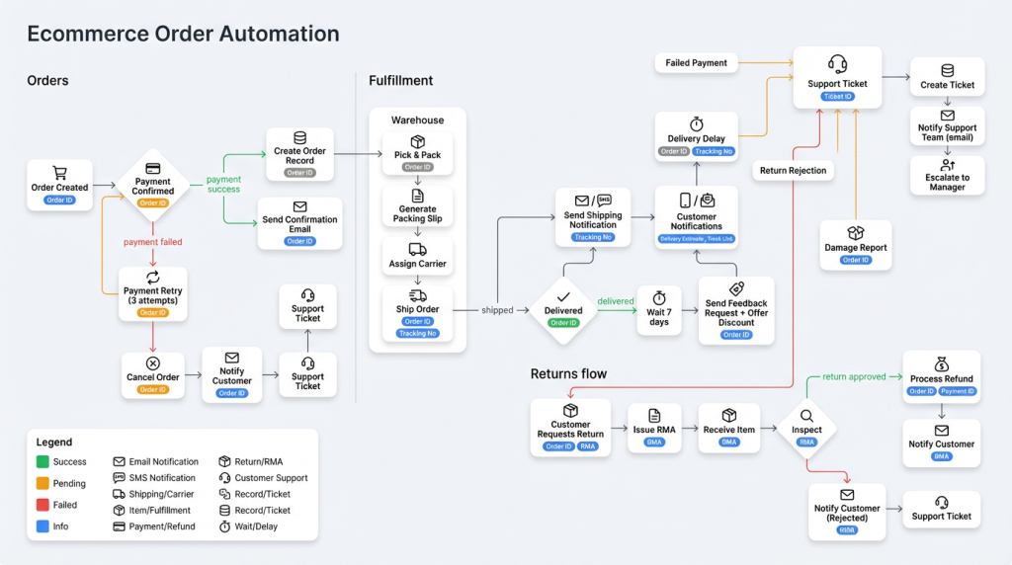Click the retry arrows icon in Payment Retry
The image size is (1012, 565).
(153, 278)
